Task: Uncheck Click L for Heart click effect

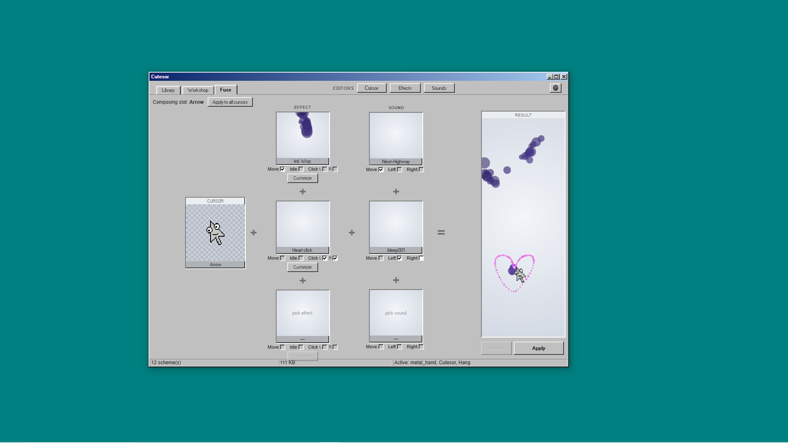Action: click(x=325, y=258)
